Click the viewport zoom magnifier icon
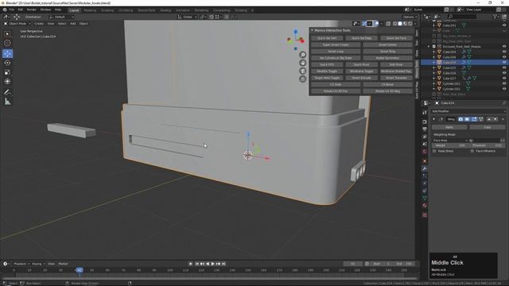Viewport: 509px width, 286px height. (x=302, y=55)
